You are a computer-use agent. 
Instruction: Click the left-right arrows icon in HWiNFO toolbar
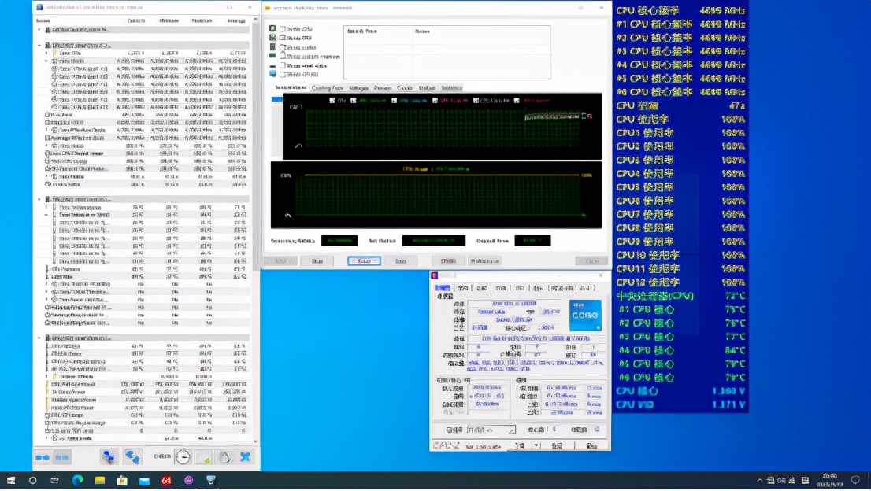(43, 457)
